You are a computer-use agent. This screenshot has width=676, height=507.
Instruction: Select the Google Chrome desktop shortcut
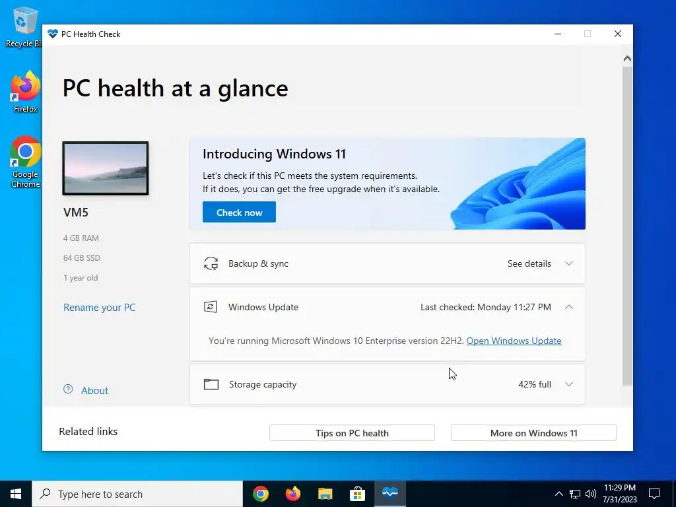[x=26, y=162]
